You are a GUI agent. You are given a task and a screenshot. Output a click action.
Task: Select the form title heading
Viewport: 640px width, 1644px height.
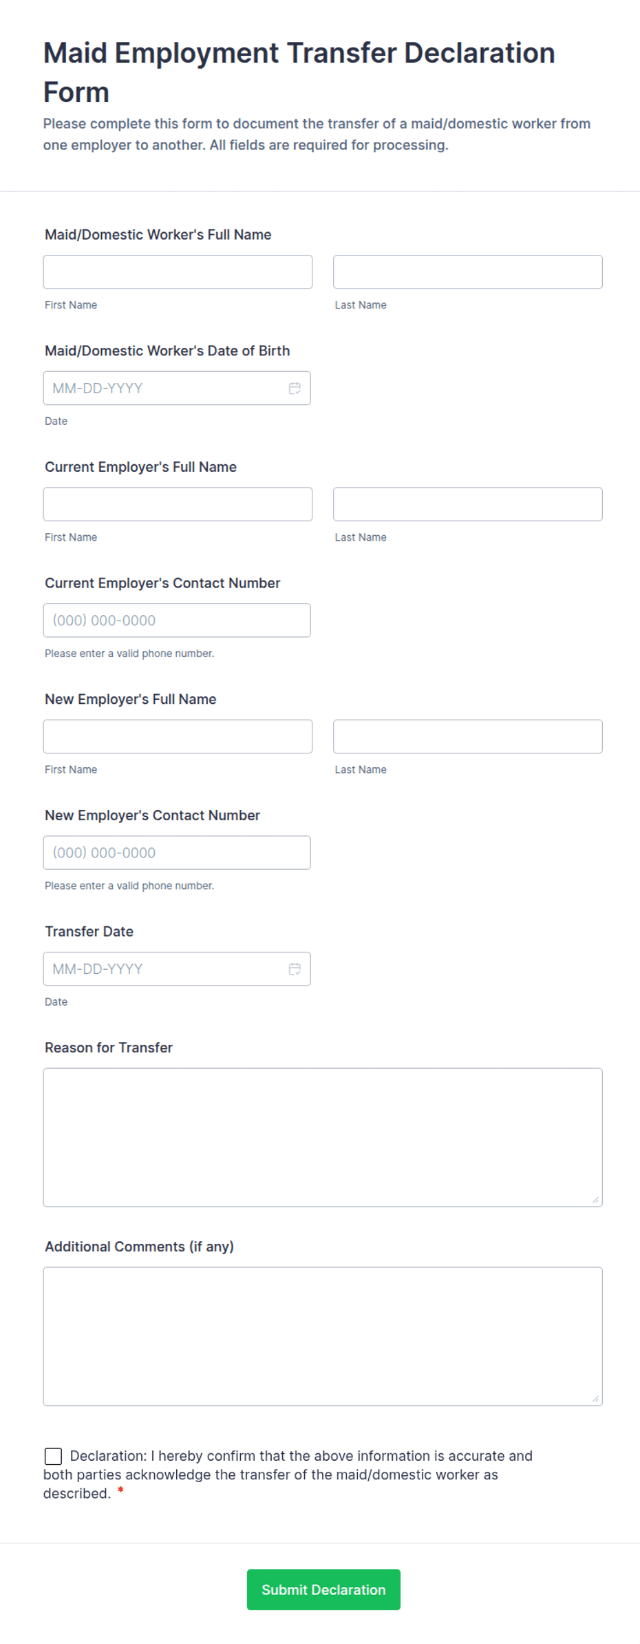pos(299,72)
